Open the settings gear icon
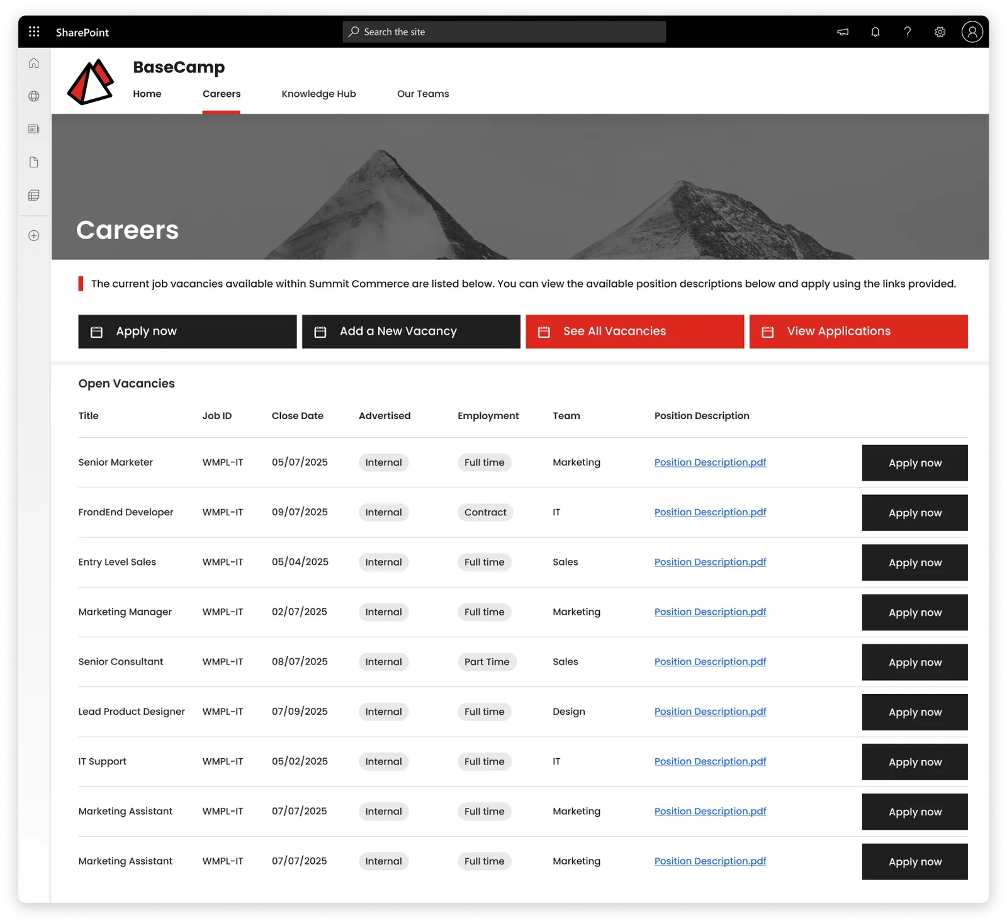The width and height of the screenshot is (1007, 923). 940,32
